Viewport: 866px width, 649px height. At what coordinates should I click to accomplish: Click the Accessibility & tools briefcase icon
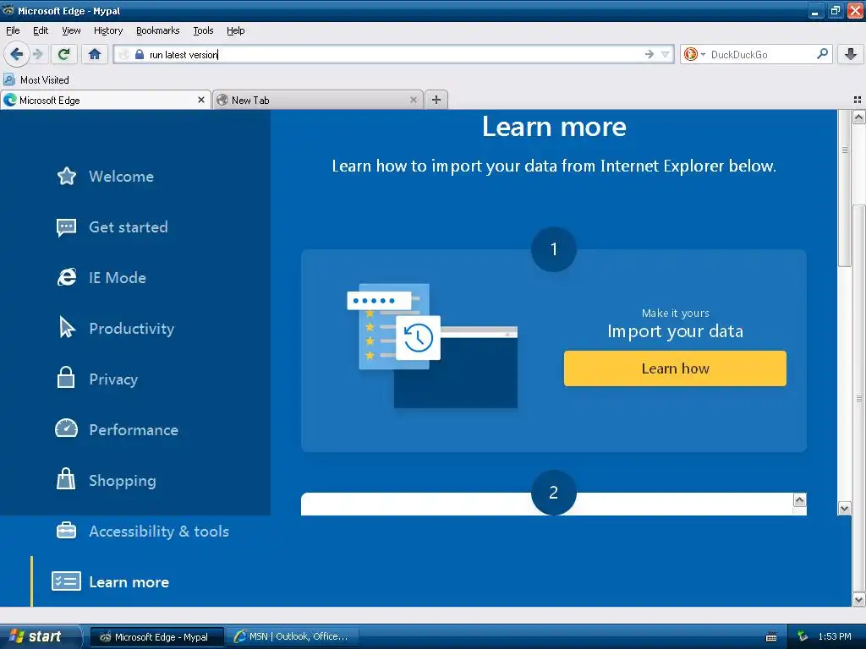[x=66, y=531]
